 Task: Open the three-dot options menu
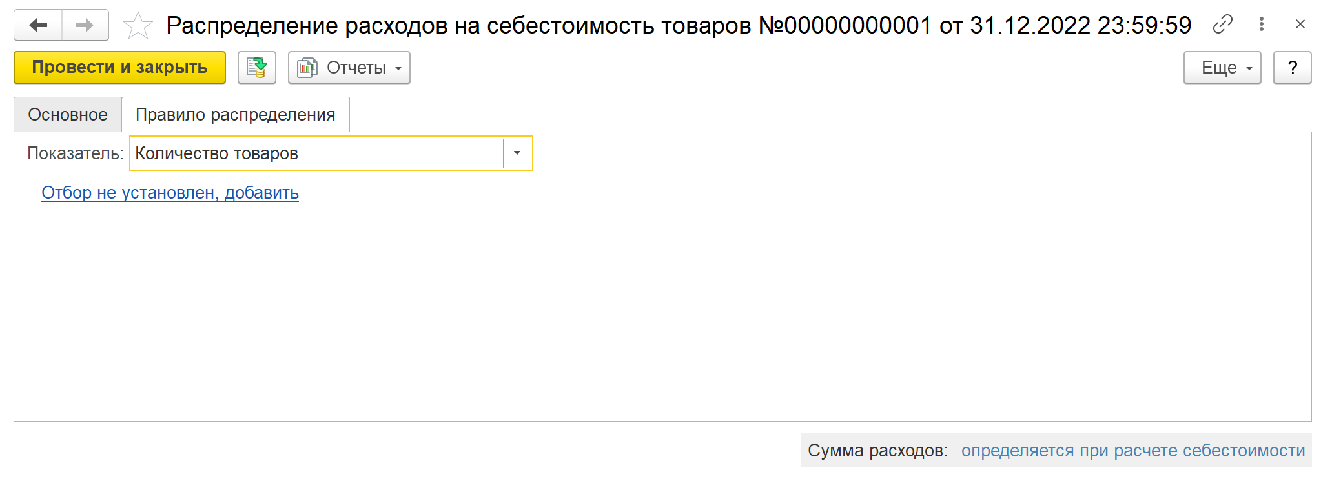[x=1261, y=25]
